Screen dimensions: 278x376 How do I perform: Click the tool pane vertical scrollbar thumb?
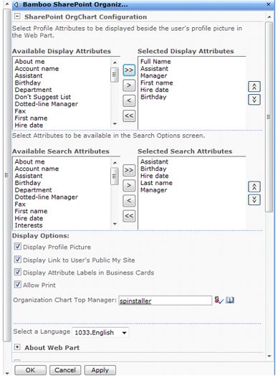[x=269, y=117]
